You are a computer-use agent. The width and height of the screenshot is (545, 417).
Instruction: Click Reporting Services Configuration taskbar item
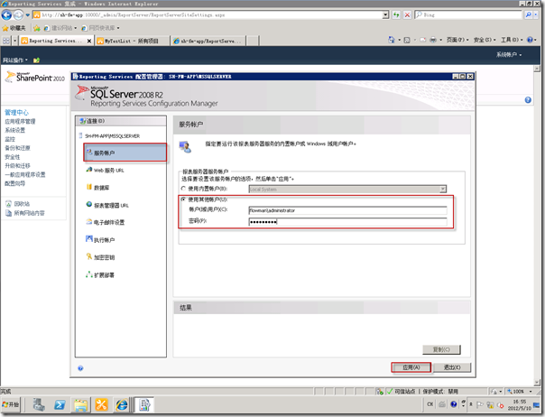tap(144, 405)
